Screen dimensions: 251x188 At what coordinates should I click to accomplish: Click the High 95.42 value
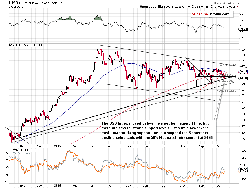(165, 6)
